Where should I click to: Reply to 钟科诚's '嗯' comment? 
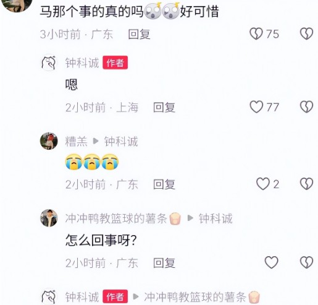164,107
